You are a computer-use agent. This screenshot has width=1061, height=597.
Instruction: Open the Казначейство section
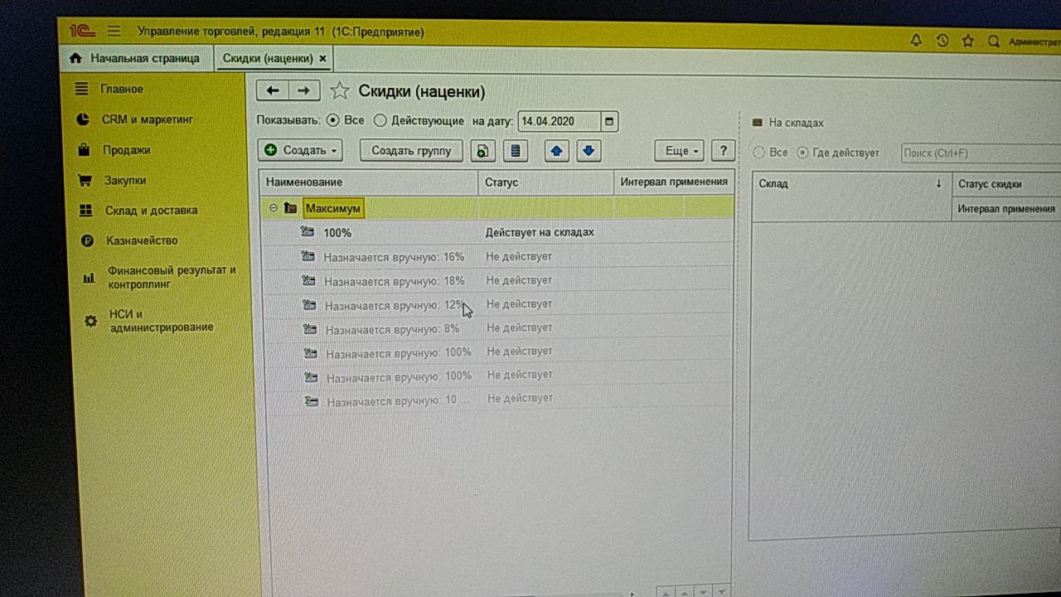point(142,240)
